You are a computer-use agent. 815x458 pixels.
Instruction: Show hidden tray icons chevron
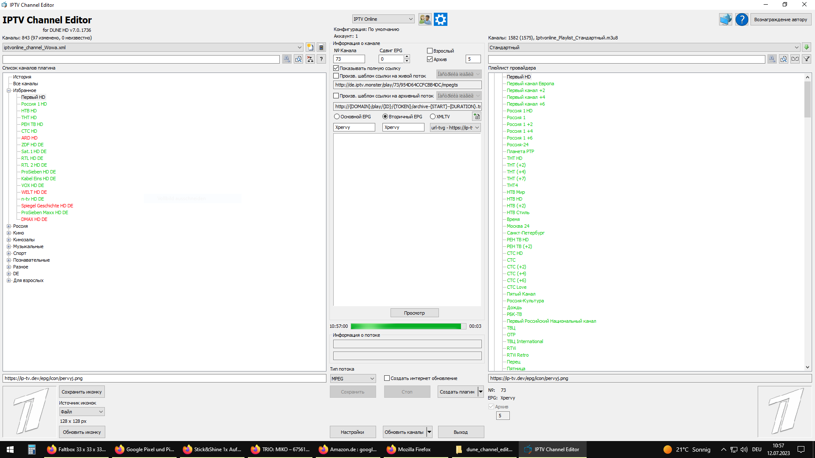point(724,450)
